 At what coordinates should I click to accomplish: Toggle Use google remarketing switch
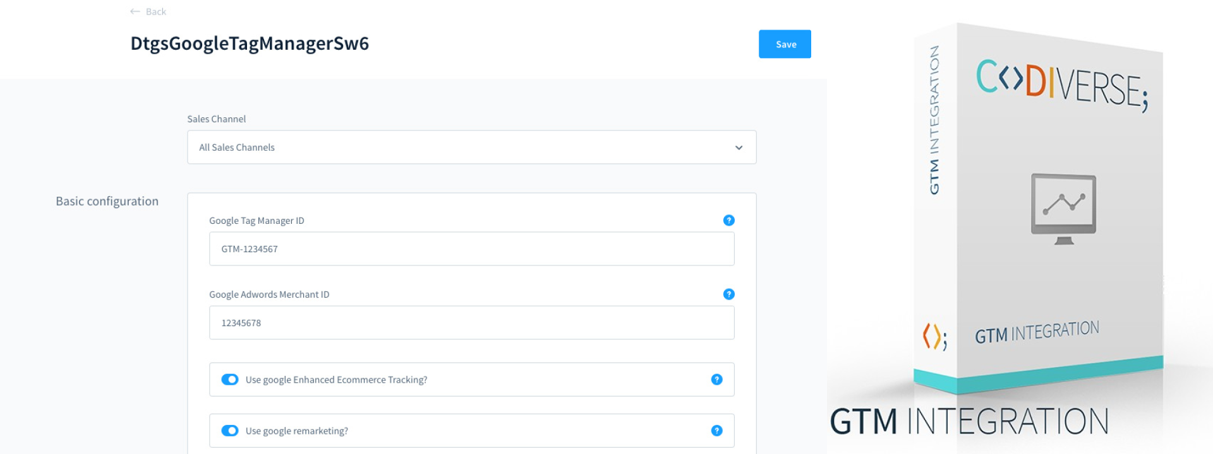(x=229, y=430)
